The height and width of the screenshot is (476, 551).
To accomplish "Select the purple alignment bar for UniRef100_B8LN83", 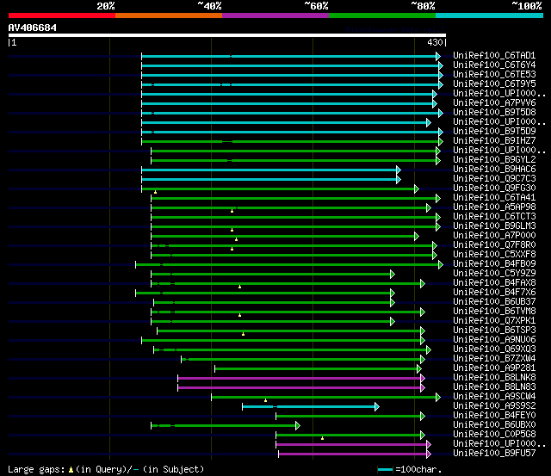I will pos(301,388).
